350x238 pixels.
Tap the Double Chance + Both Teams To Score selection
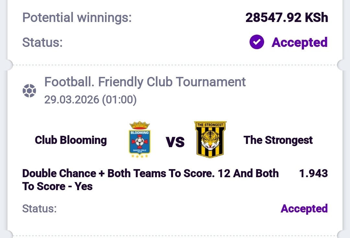point(150,179)
